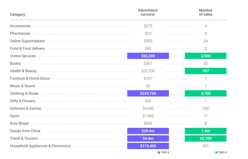Click the Category column header
The image size is (248, 159).
tap(17, 14)
